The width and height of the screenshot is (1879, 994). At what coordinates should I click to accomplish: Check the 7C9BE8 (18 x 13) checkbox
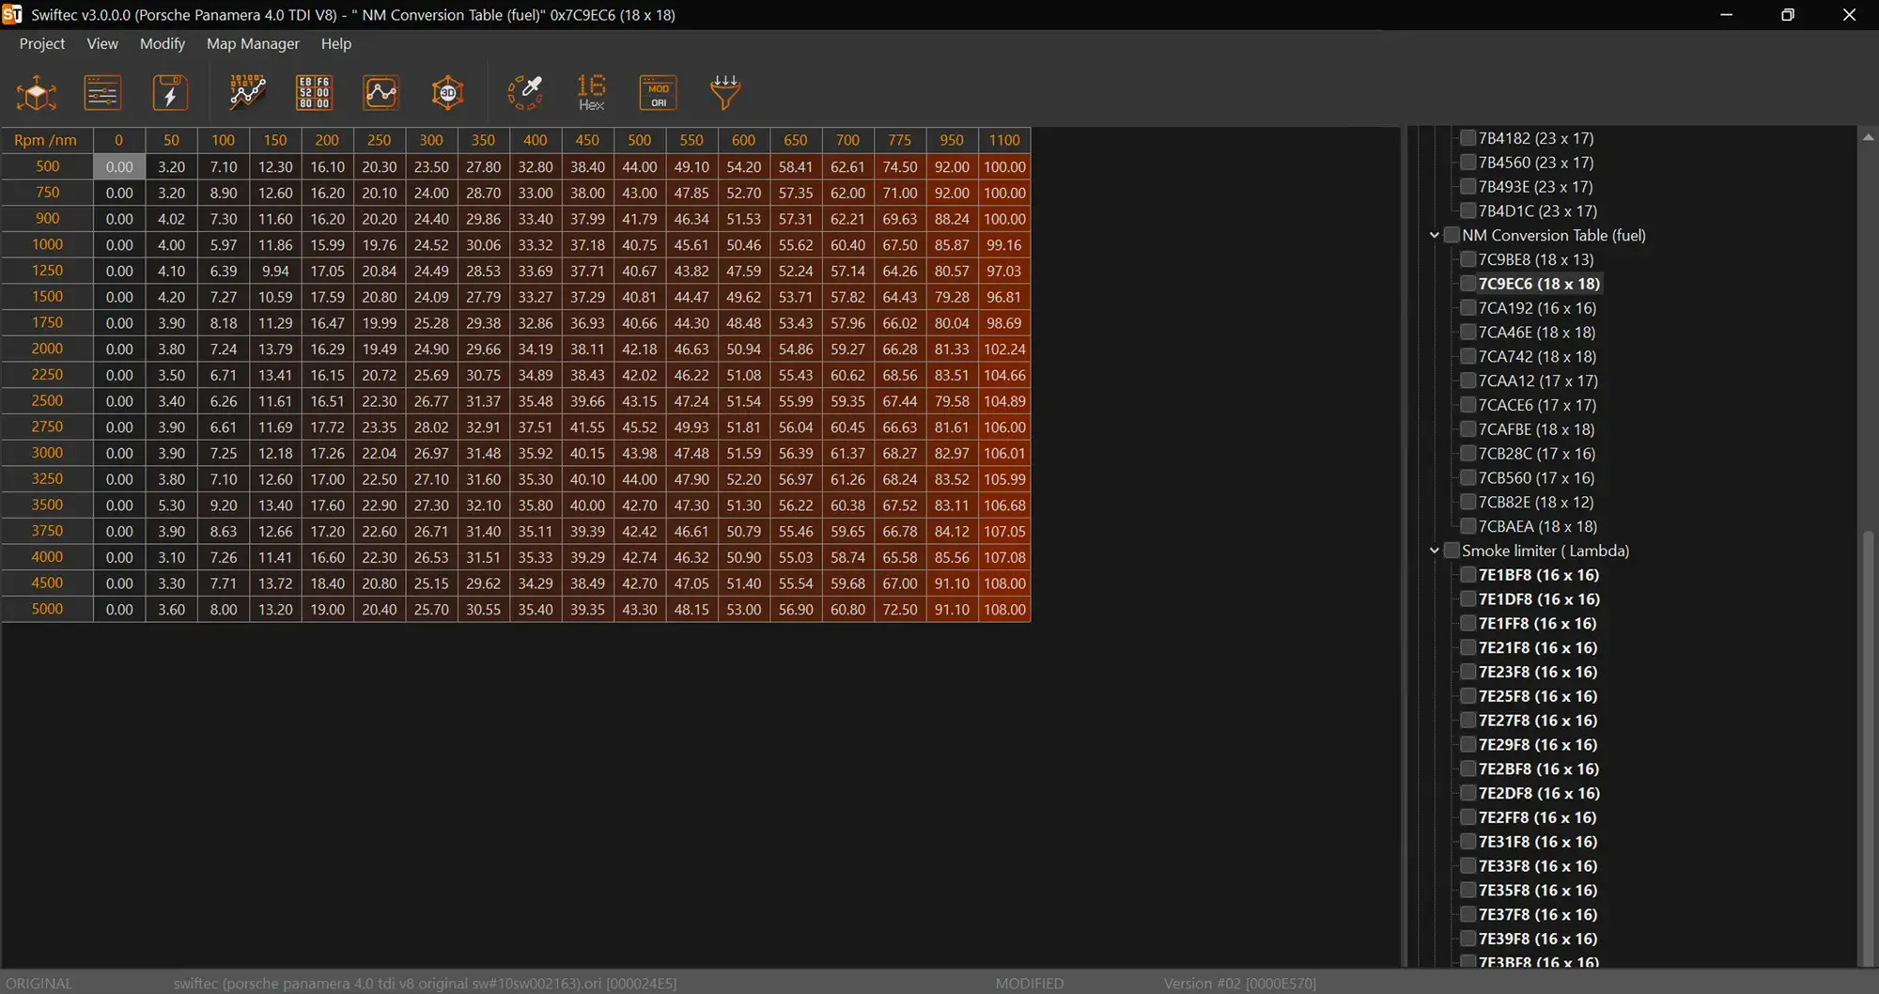click(1467, 259)
